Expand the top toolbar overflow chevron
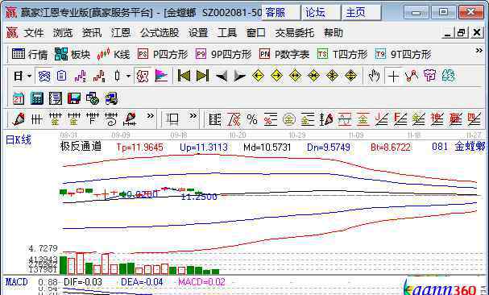 pos(479,51)
